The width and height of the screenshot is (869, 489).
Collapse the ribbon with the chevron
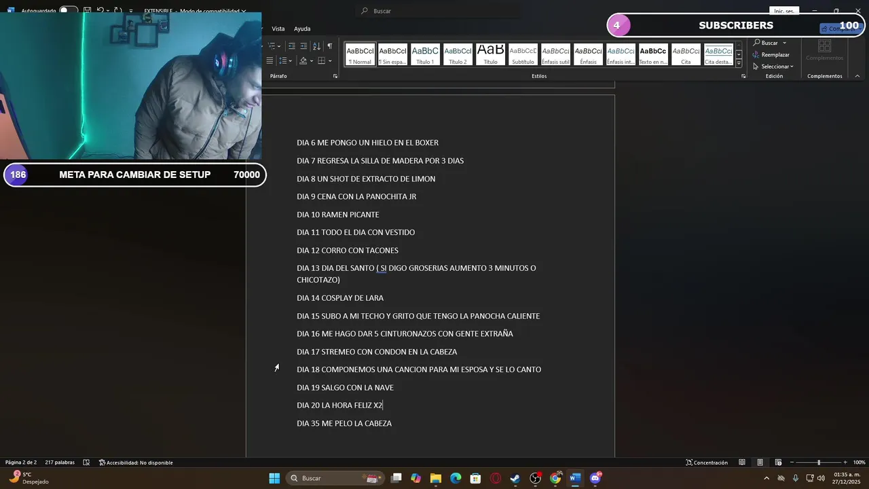tap(857, 76)
